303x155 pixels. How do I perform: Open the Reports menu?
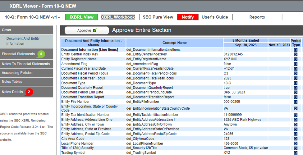257,17
